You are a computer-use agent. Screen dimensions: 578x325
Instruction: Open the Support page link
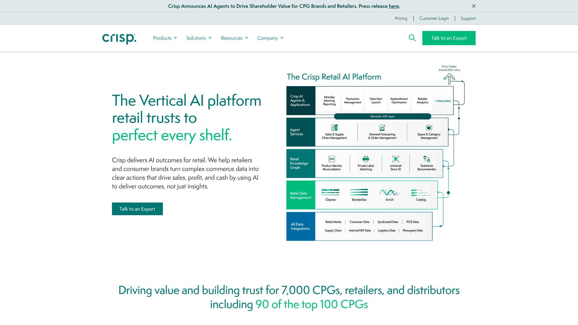(x=468, y=18)
